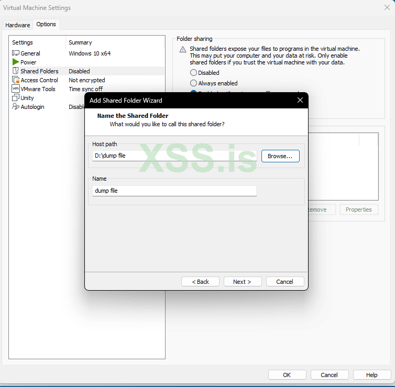
Task: Select the VMware Tools settings row
Action: (87, 89)
